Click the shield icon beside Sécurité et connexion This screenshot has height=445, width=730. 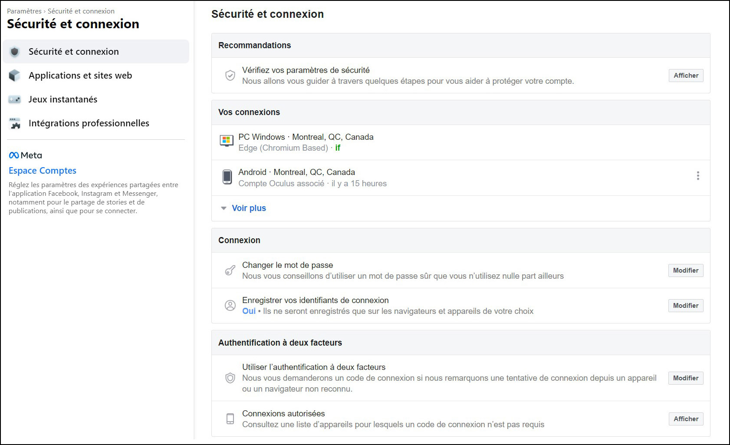click(15, 52)
